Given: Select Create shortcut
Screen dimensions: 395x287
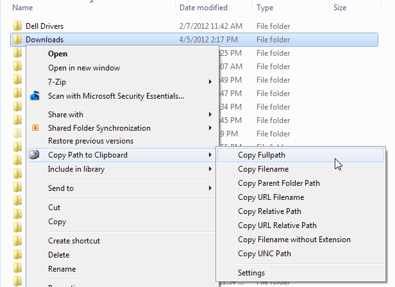Looking at the screenshot, I should point(74,241).
